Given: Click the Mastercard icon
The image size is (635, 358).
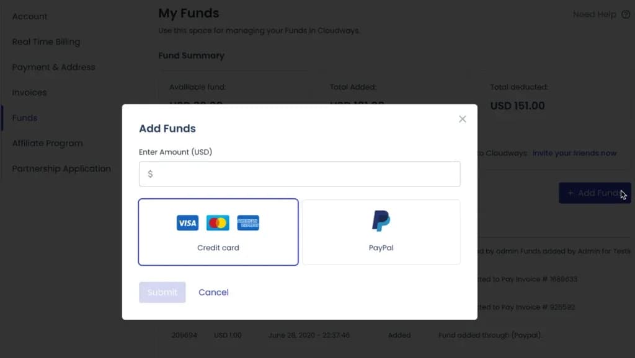Looking at the screenshot, I should pos(217,222).
